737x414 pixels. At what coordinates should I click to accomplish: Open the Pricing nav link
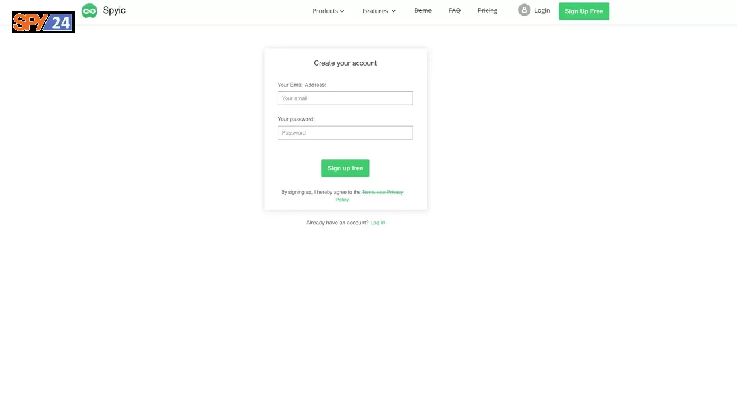[x=487, y=10]
